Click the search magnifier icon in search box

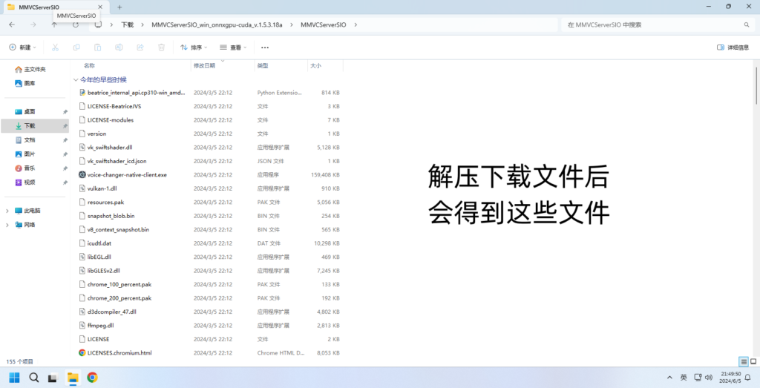(747, 24)
